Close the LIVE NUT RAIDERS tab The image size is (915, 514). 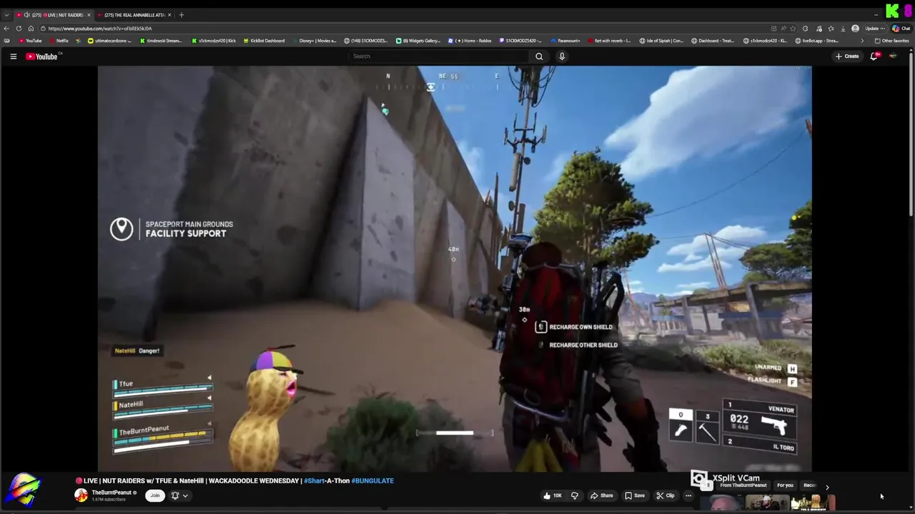point(89,15)
